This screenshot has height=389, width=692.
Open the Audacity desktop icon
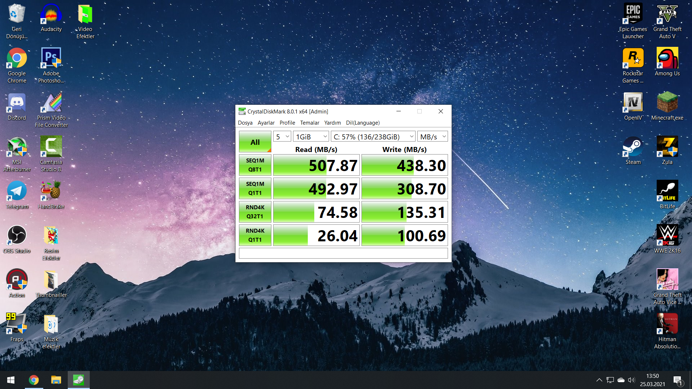click(51, 15)
